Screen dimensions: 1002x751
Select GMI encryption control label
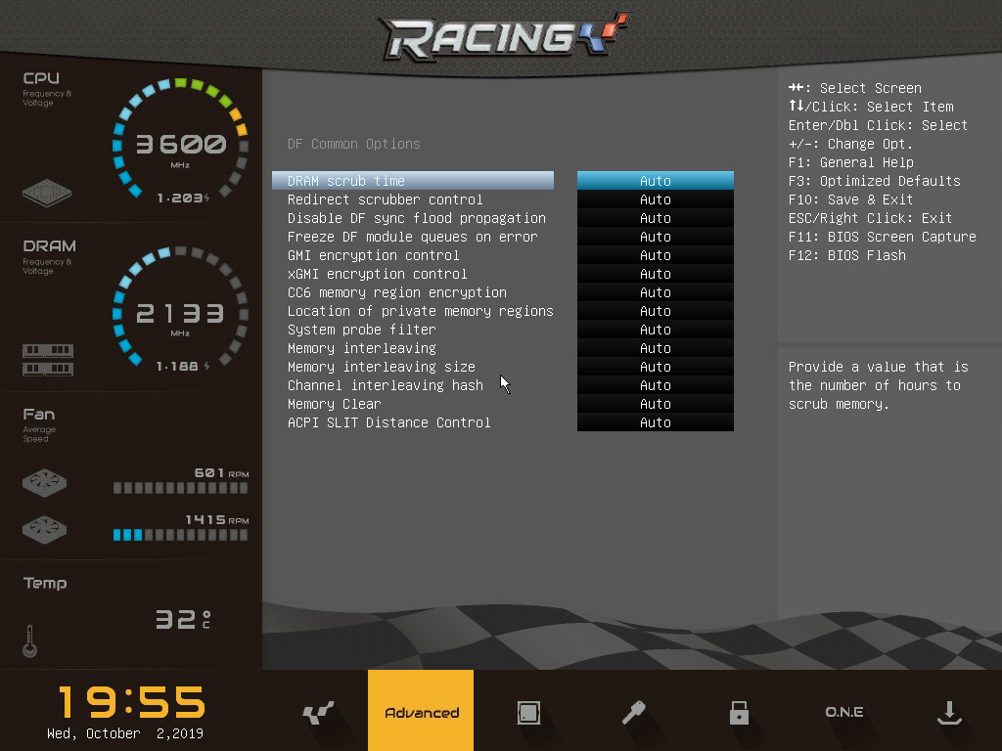373,255
